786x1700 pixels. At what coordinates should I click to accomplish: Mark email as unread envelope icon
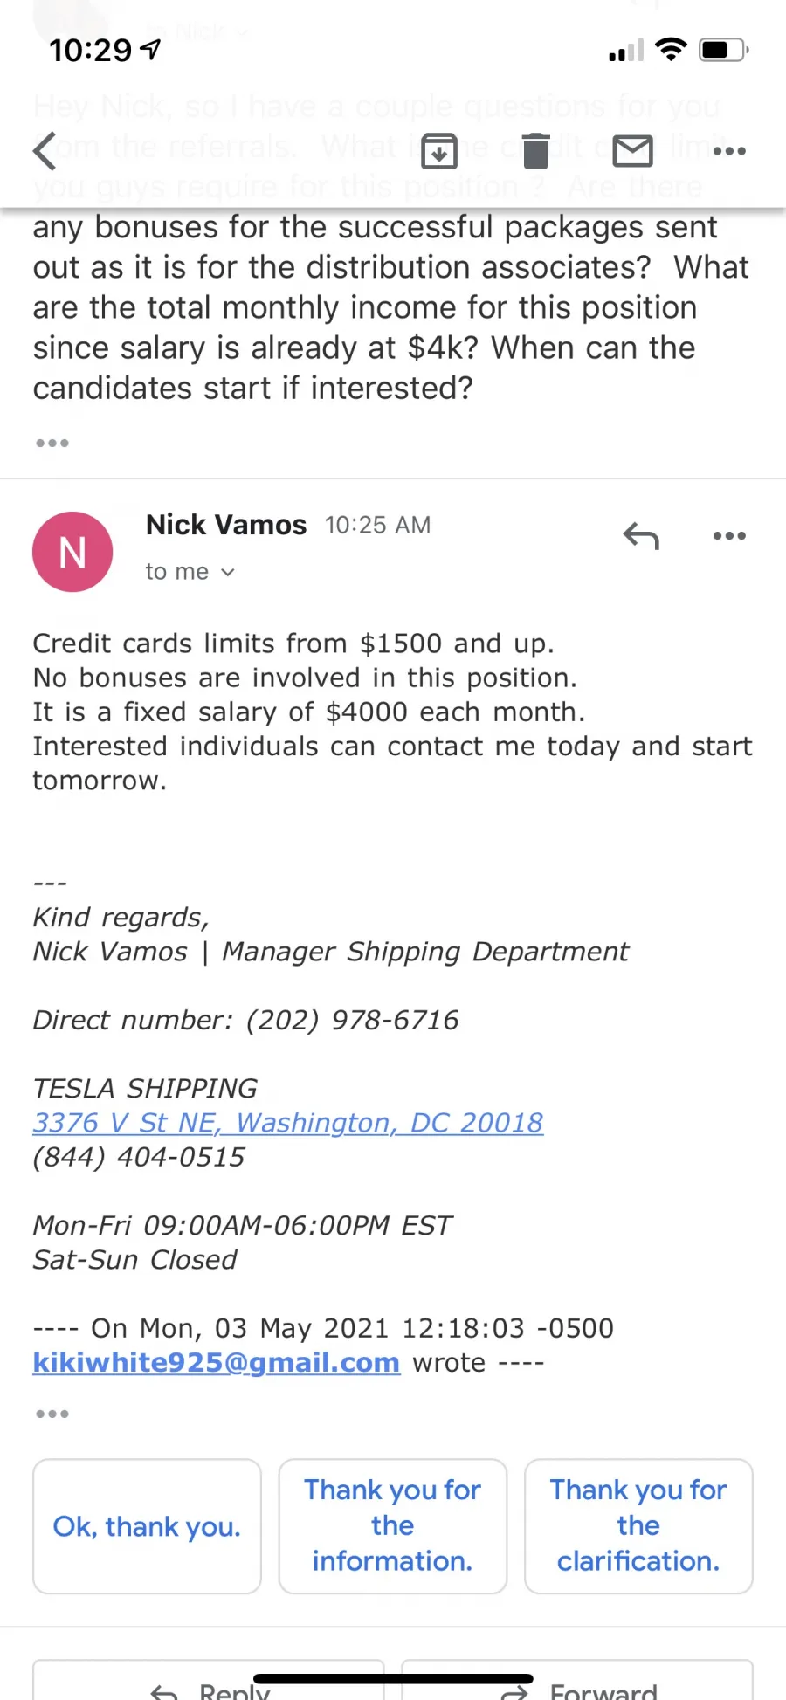point(633,150)
